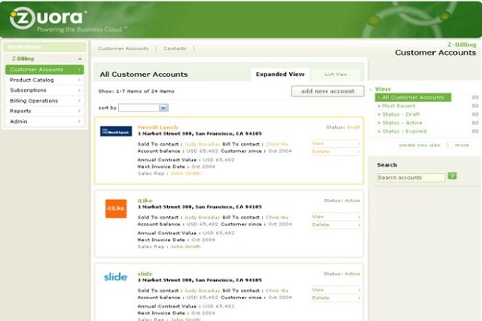Click View for iLike account
Image resolution: width=482 pixels, height=321 pixels.
[336, 217]
